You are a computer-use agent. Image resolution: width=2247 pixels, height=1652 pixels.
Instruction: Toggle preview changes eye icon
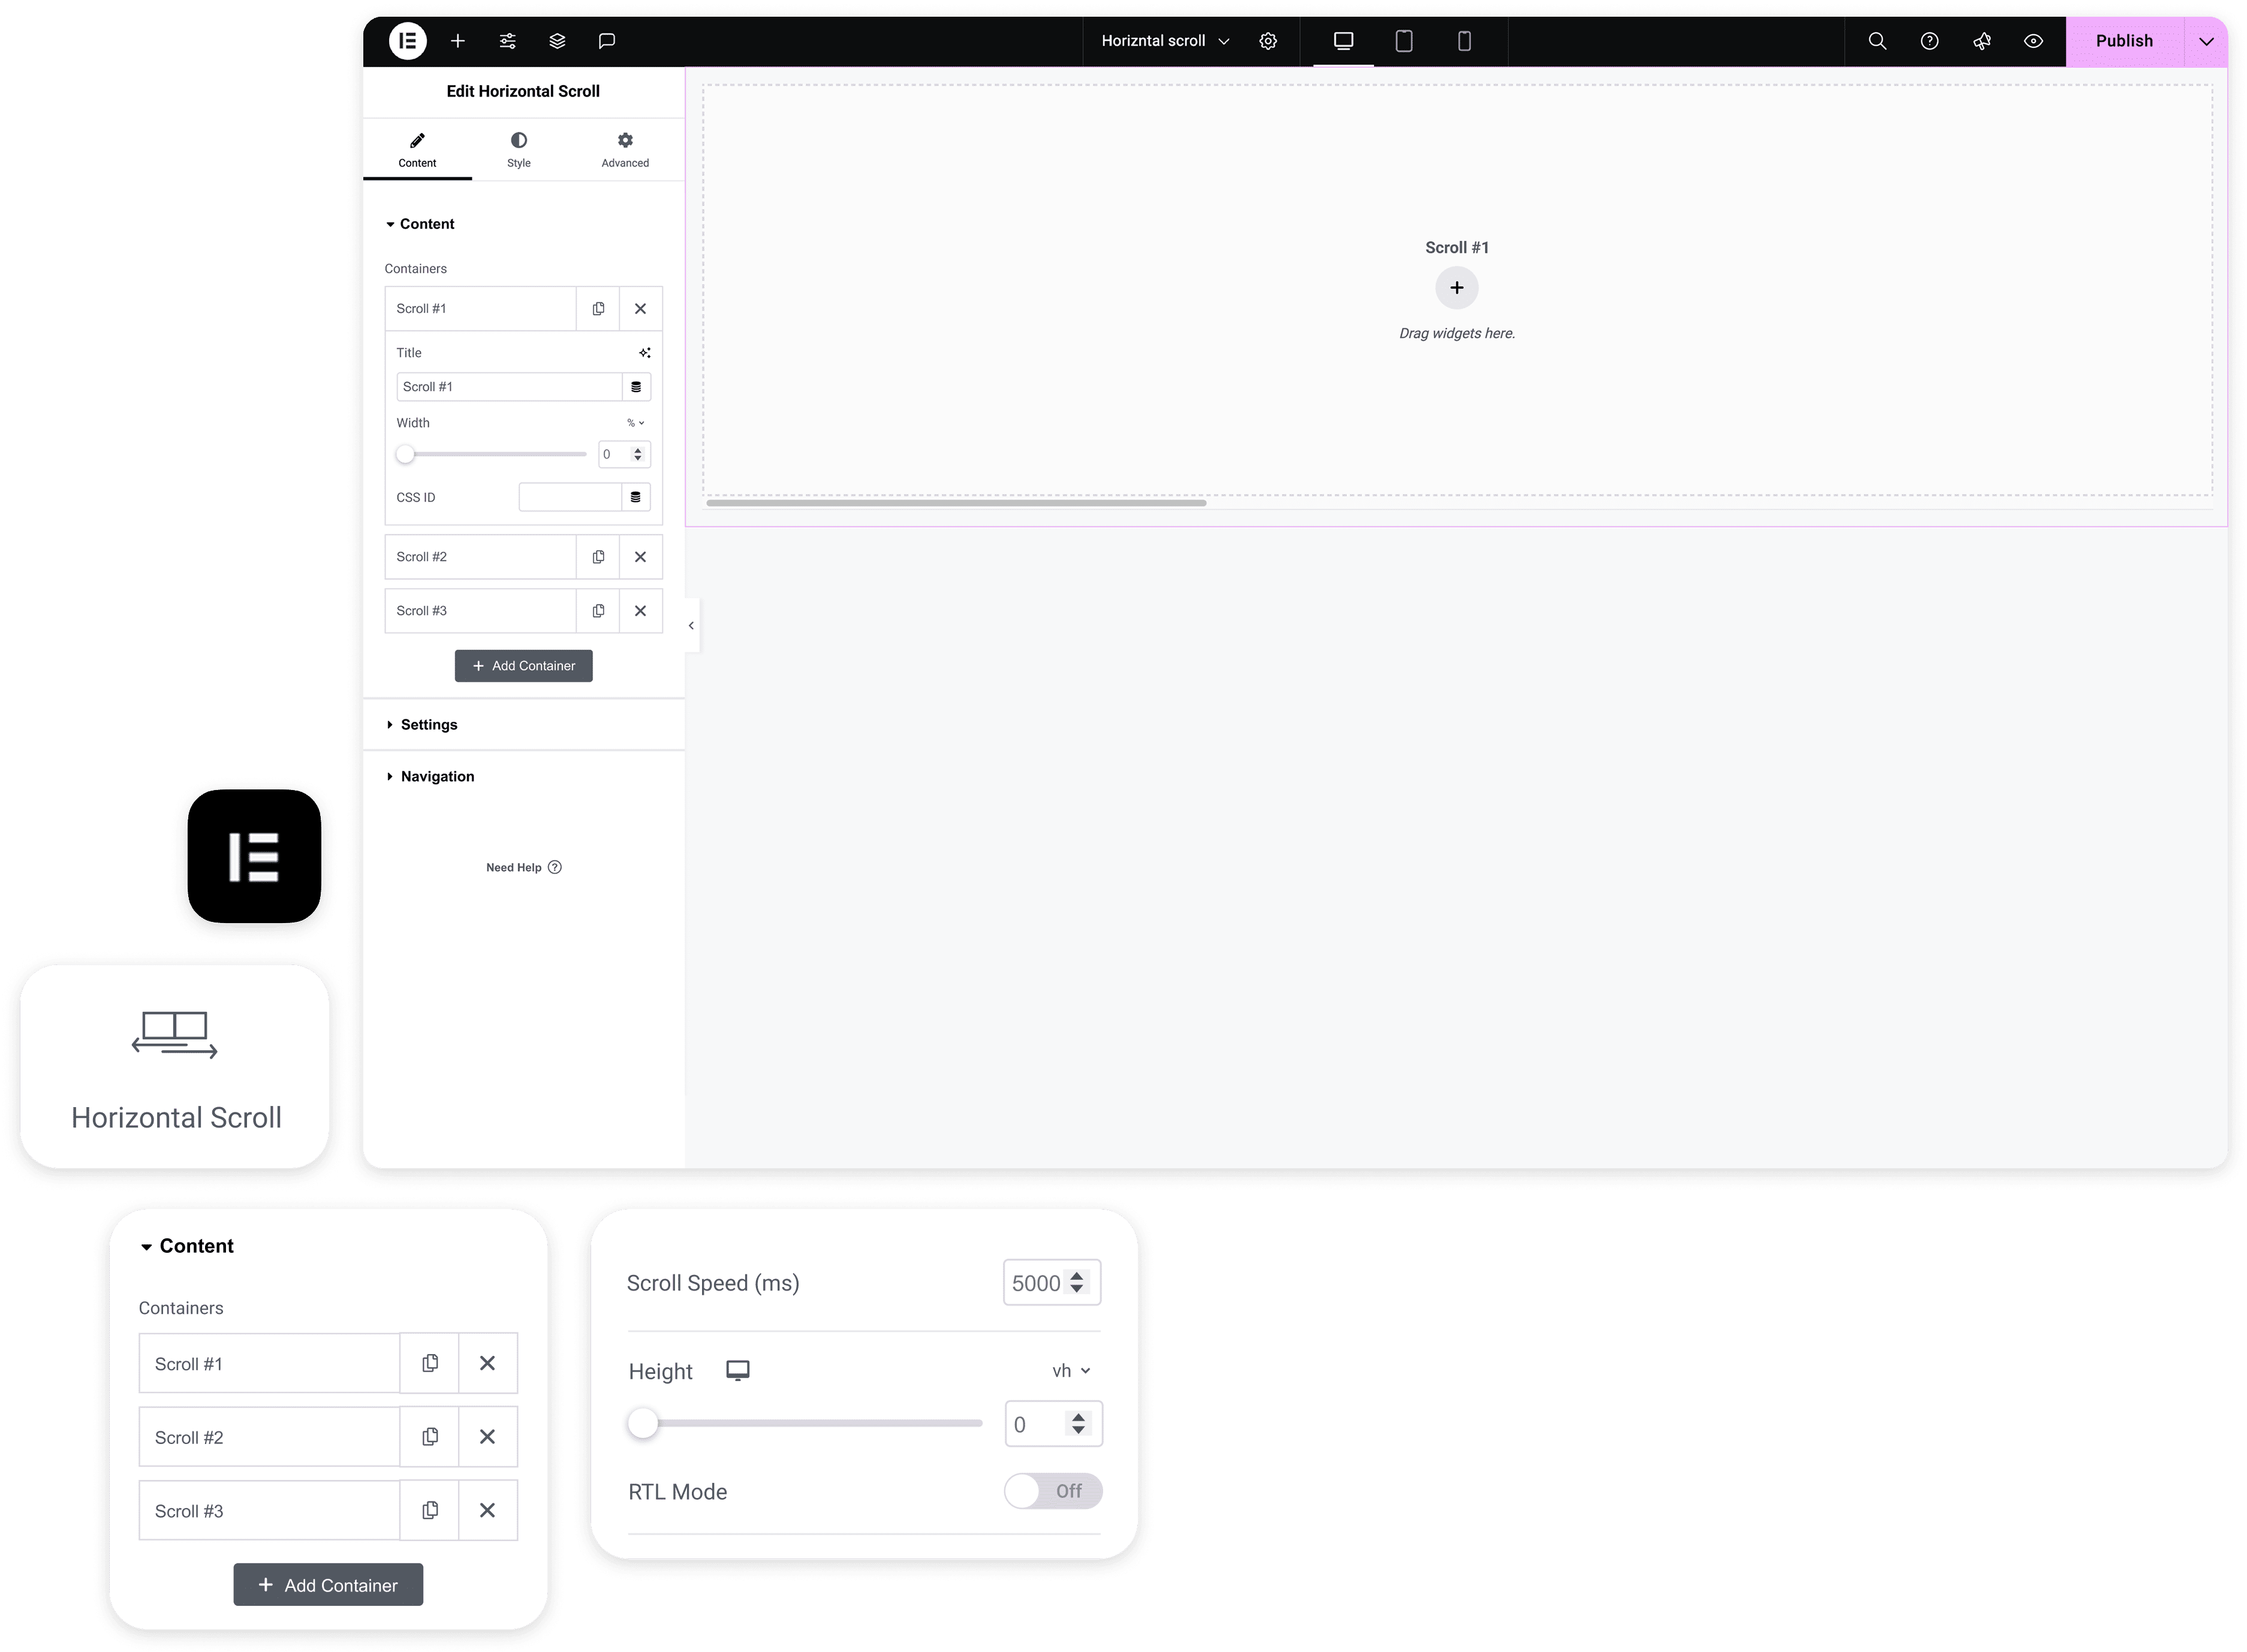click(2033, 41)
